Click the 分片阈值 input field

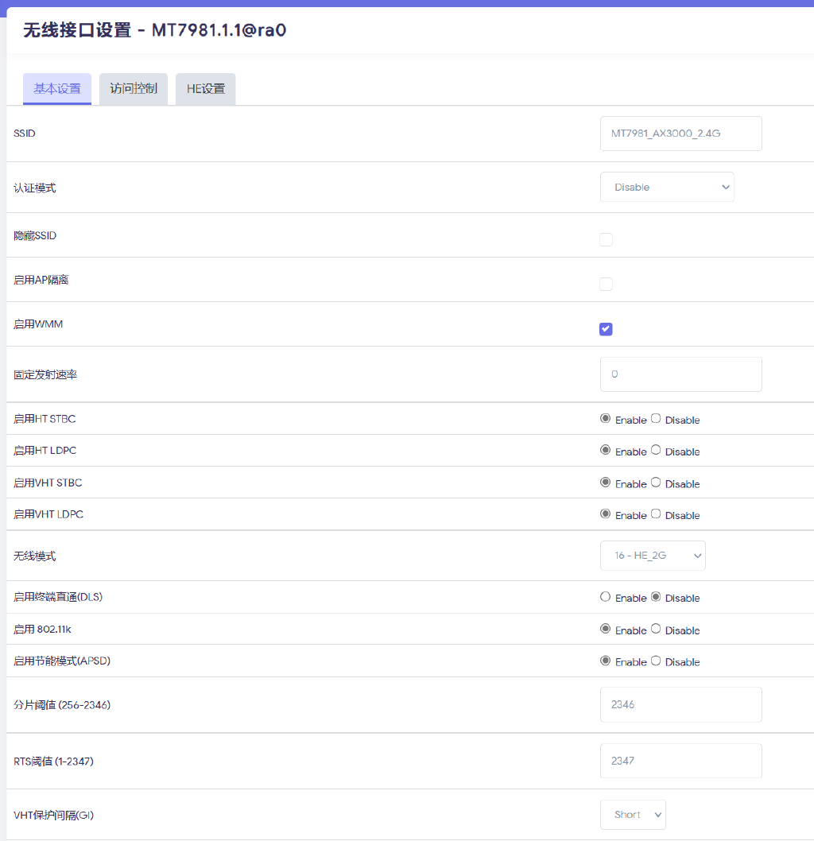tap(680, 704)
